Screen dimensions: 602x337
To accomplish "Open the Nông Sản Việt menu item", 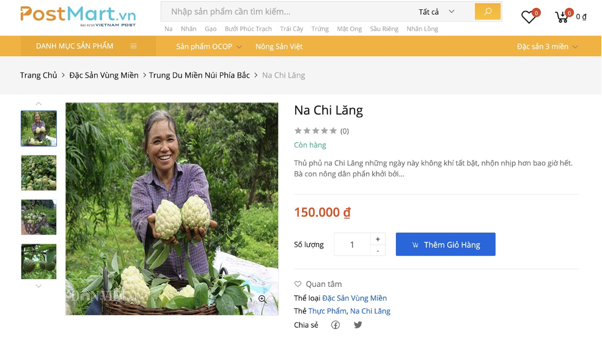I will [279, 46].
